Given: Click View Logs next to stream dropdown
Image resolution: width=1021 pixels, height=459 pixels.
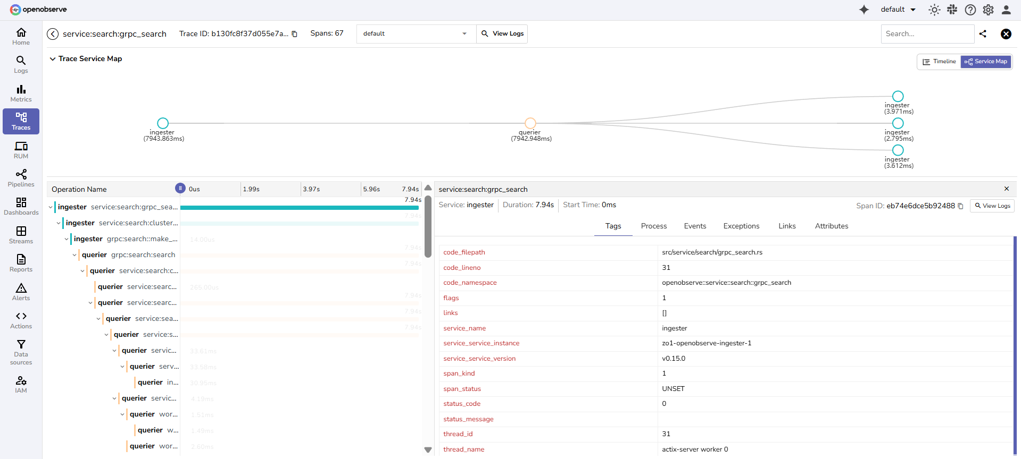Looking at the screenshot, I should [502, 34].
